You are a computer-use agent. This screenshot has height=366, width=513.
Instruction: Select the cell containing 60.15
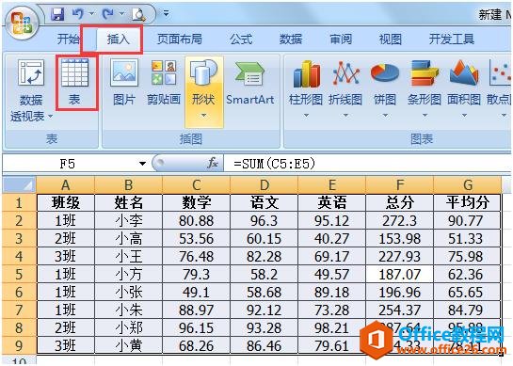point(264,238)
